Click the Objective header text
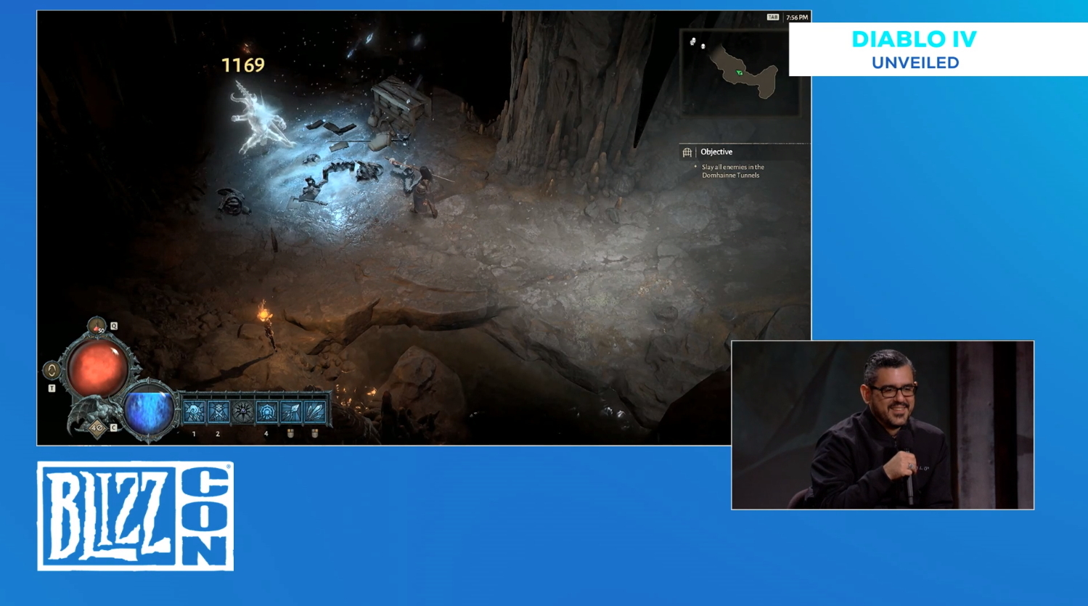Image resolution: width=1088 pixels, height=606 pixels. click(716, 152)
